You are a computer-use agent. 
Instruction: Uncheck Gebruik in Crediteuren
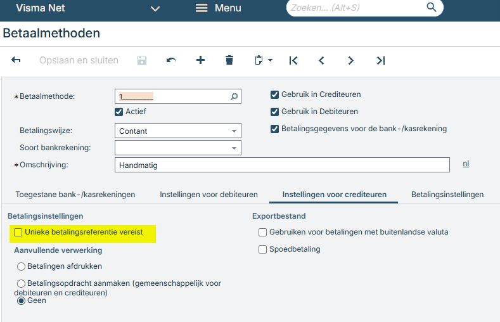[x=274, y=95]
